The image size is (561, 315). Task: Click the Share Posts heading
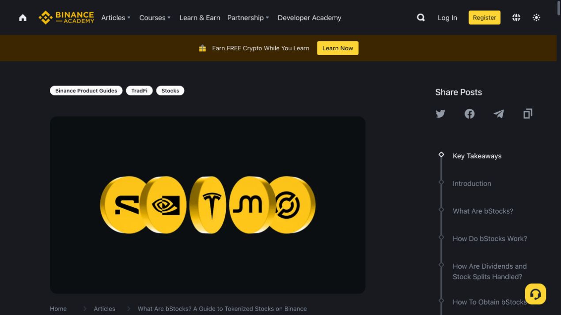coord(459,92)
